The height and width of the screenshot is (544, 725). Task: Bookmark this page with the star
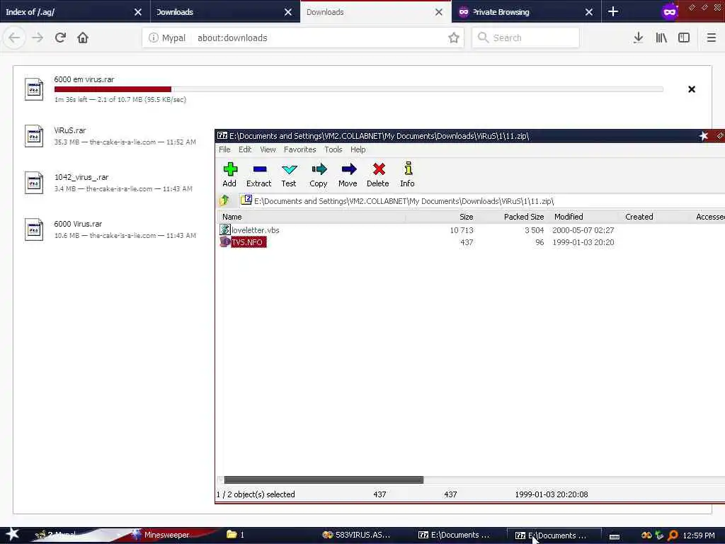tap(454, 38)
